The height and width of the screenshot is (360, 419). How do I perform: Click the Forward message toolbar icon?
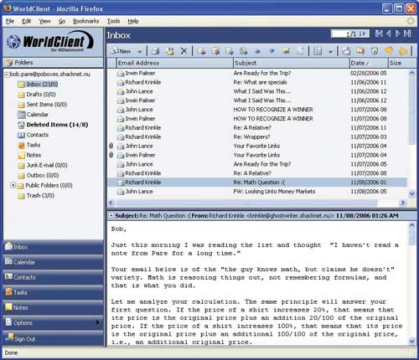pyautogui.click(x=230, y=51)
